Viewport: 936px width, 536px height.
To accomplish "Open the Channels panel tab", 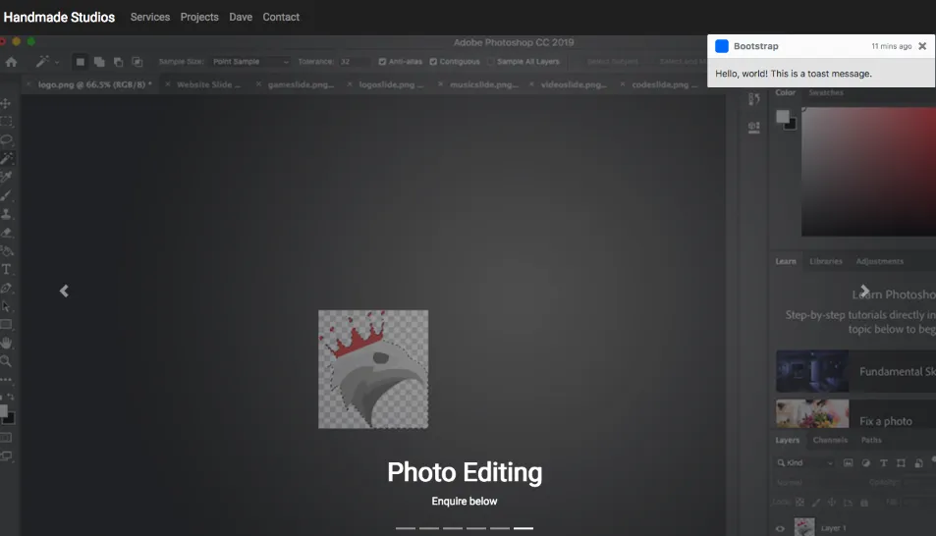I will [x=830, y=440].
